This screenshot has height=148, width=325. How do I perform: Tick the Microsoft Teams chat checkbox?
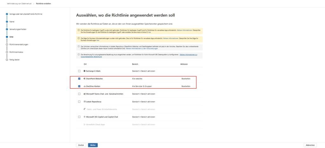click(79, 94)
